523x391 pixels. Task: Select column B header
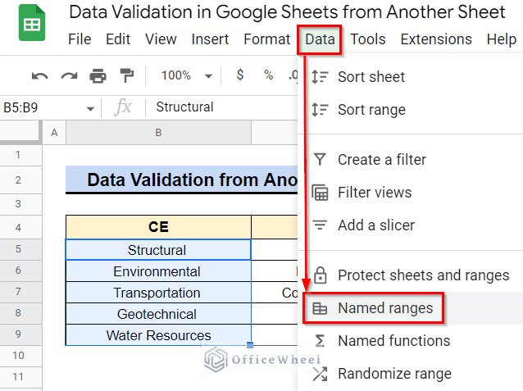point(158,133)
